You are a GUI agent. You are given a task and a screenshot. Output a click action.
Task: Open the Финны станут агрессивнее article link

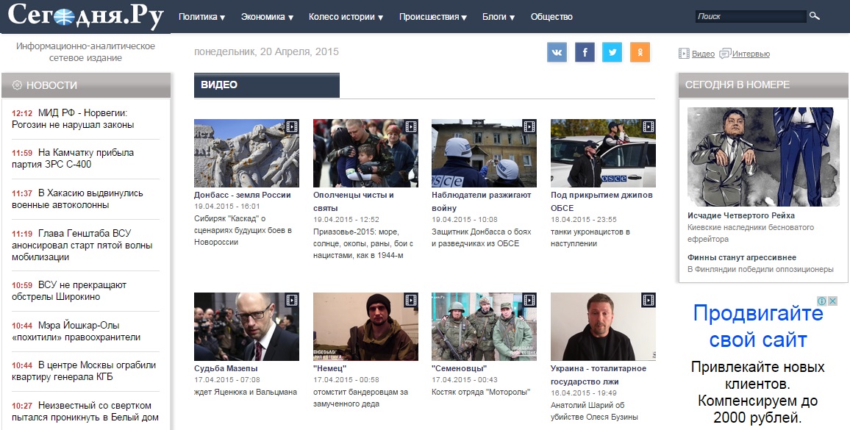742,257
